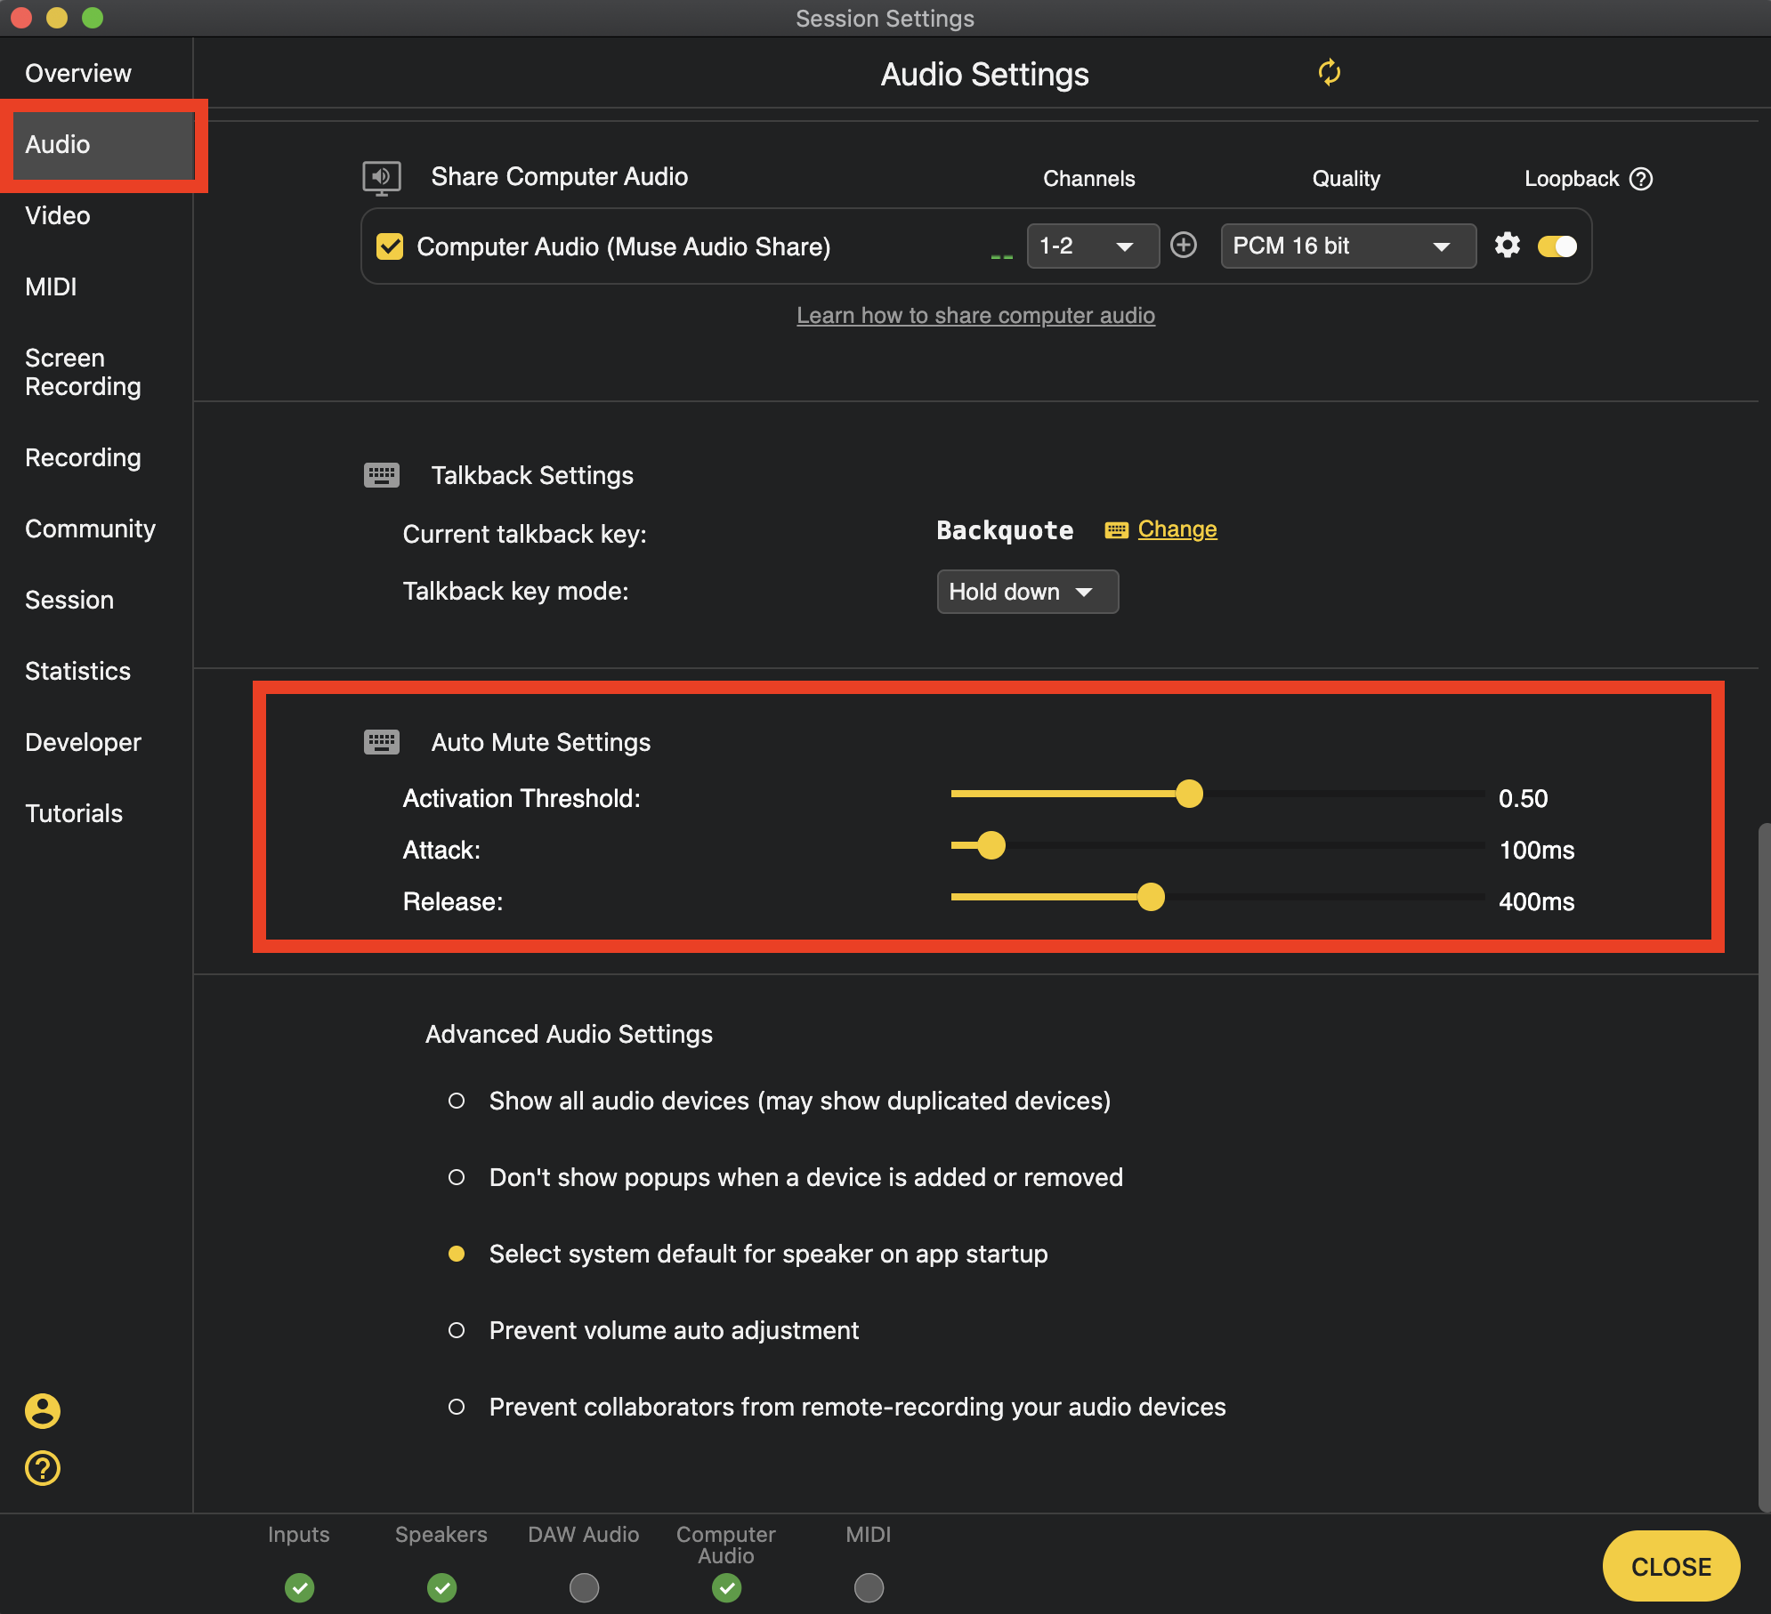
Task: Open the 1-2 Channels dropdown
Action: coord(1093,246)
